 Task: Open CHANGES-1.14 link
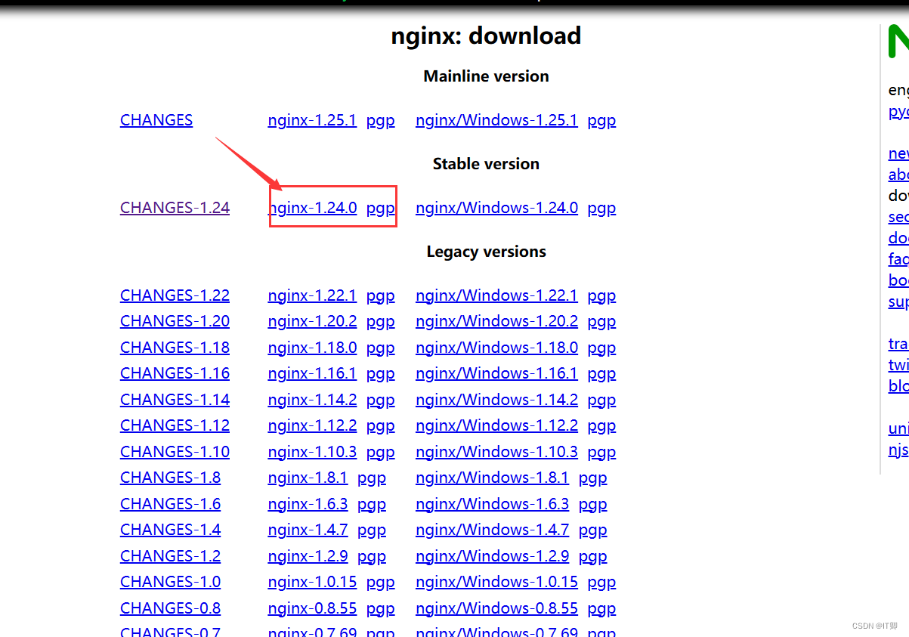175,400
